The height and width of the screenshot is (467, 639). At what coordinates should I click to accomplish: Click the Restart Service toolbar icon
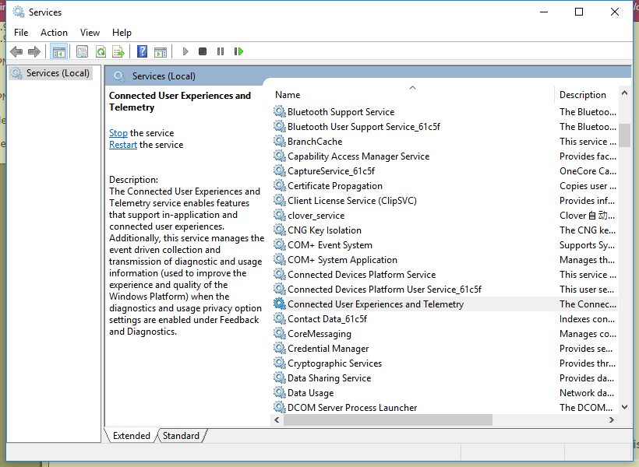[239, 51]
